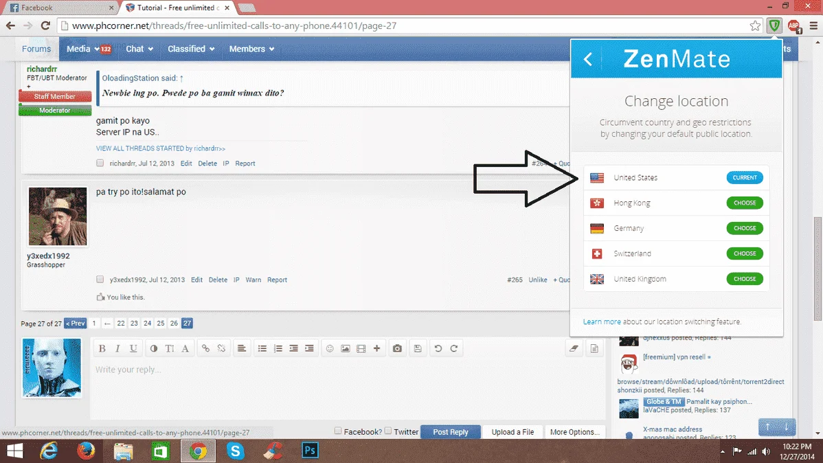Warn user y3xedx1992
This screenshot has height=463, width=823.
[x=253, y=280]
